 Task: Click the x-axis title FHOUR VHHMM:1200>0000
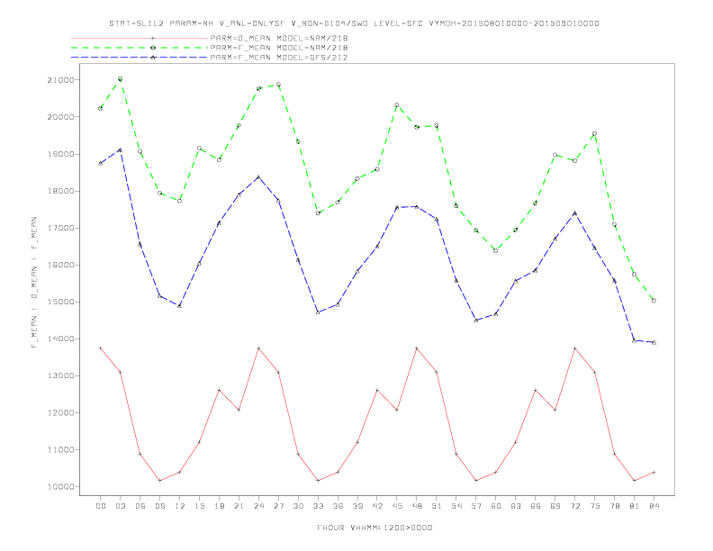(375, 528)
